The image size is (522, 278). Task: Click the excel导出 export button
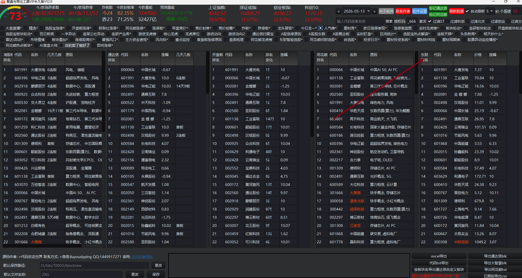click(439, 256)
